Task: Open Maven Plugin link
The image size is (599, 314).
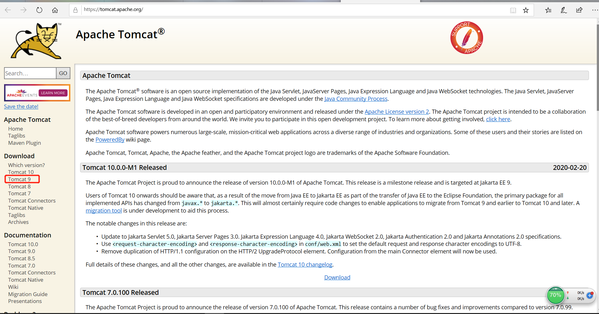Action: tap(25, 143)
